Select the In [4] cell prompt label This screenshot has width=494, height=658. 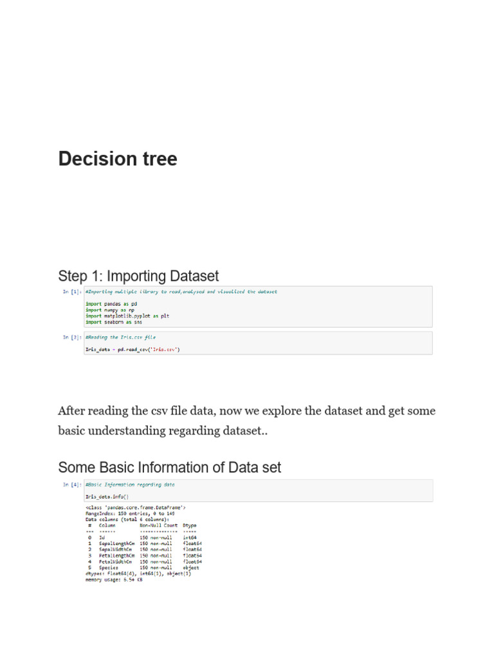point(72,485)
